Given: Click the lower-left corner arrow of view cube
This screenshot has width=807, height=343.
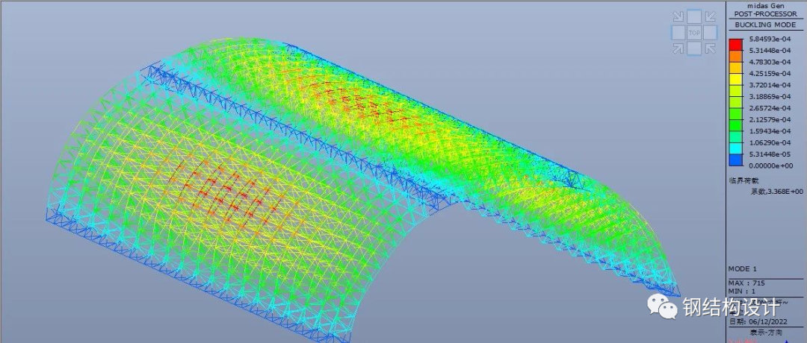Looking at the screenshot, I should point(678,48).
